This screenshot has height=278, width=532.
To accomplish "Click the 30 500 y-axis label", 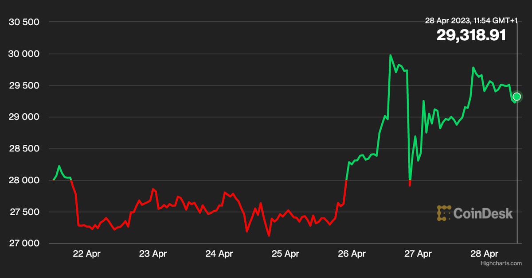I will point(24,22).
